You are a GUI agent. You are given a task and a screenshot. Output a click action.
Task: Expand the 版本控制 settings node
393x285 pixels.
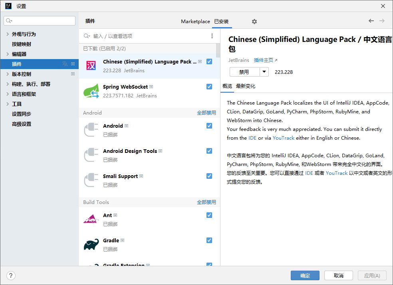pyautogui.click(x=8, y=74)
